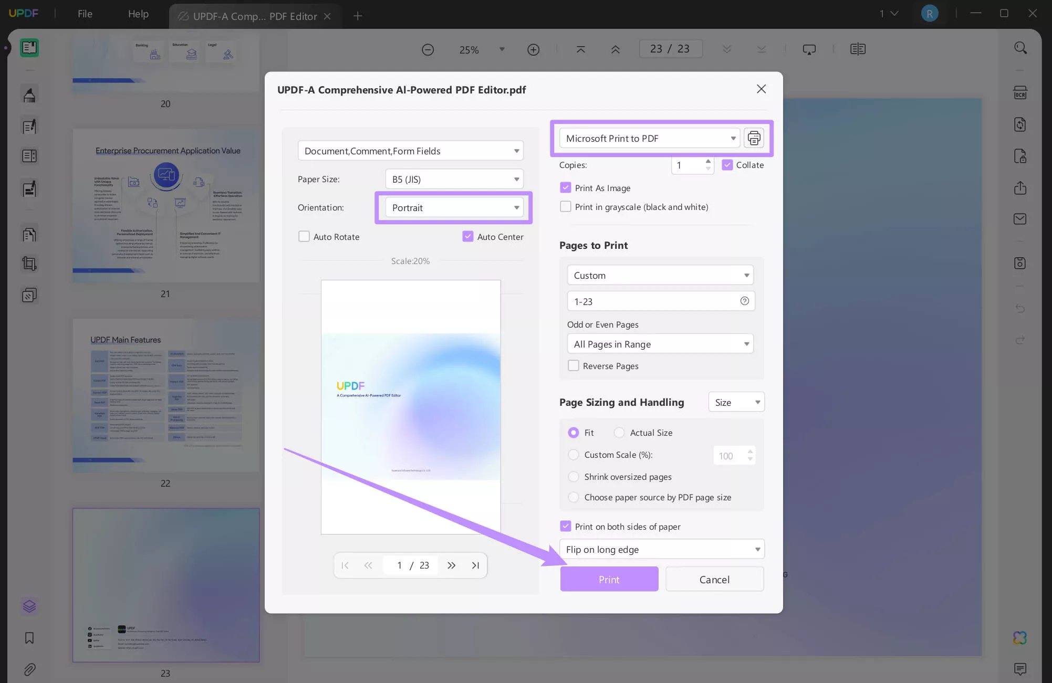Screen dimensions: 1052x683
Task: Click the Cancel button
Action: pos(714,579)
